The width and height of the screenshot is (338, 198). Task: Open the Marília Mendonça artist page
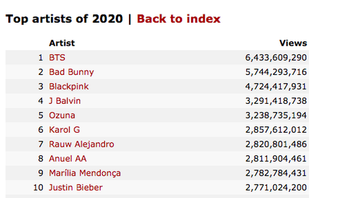click(x=84, y=173)
